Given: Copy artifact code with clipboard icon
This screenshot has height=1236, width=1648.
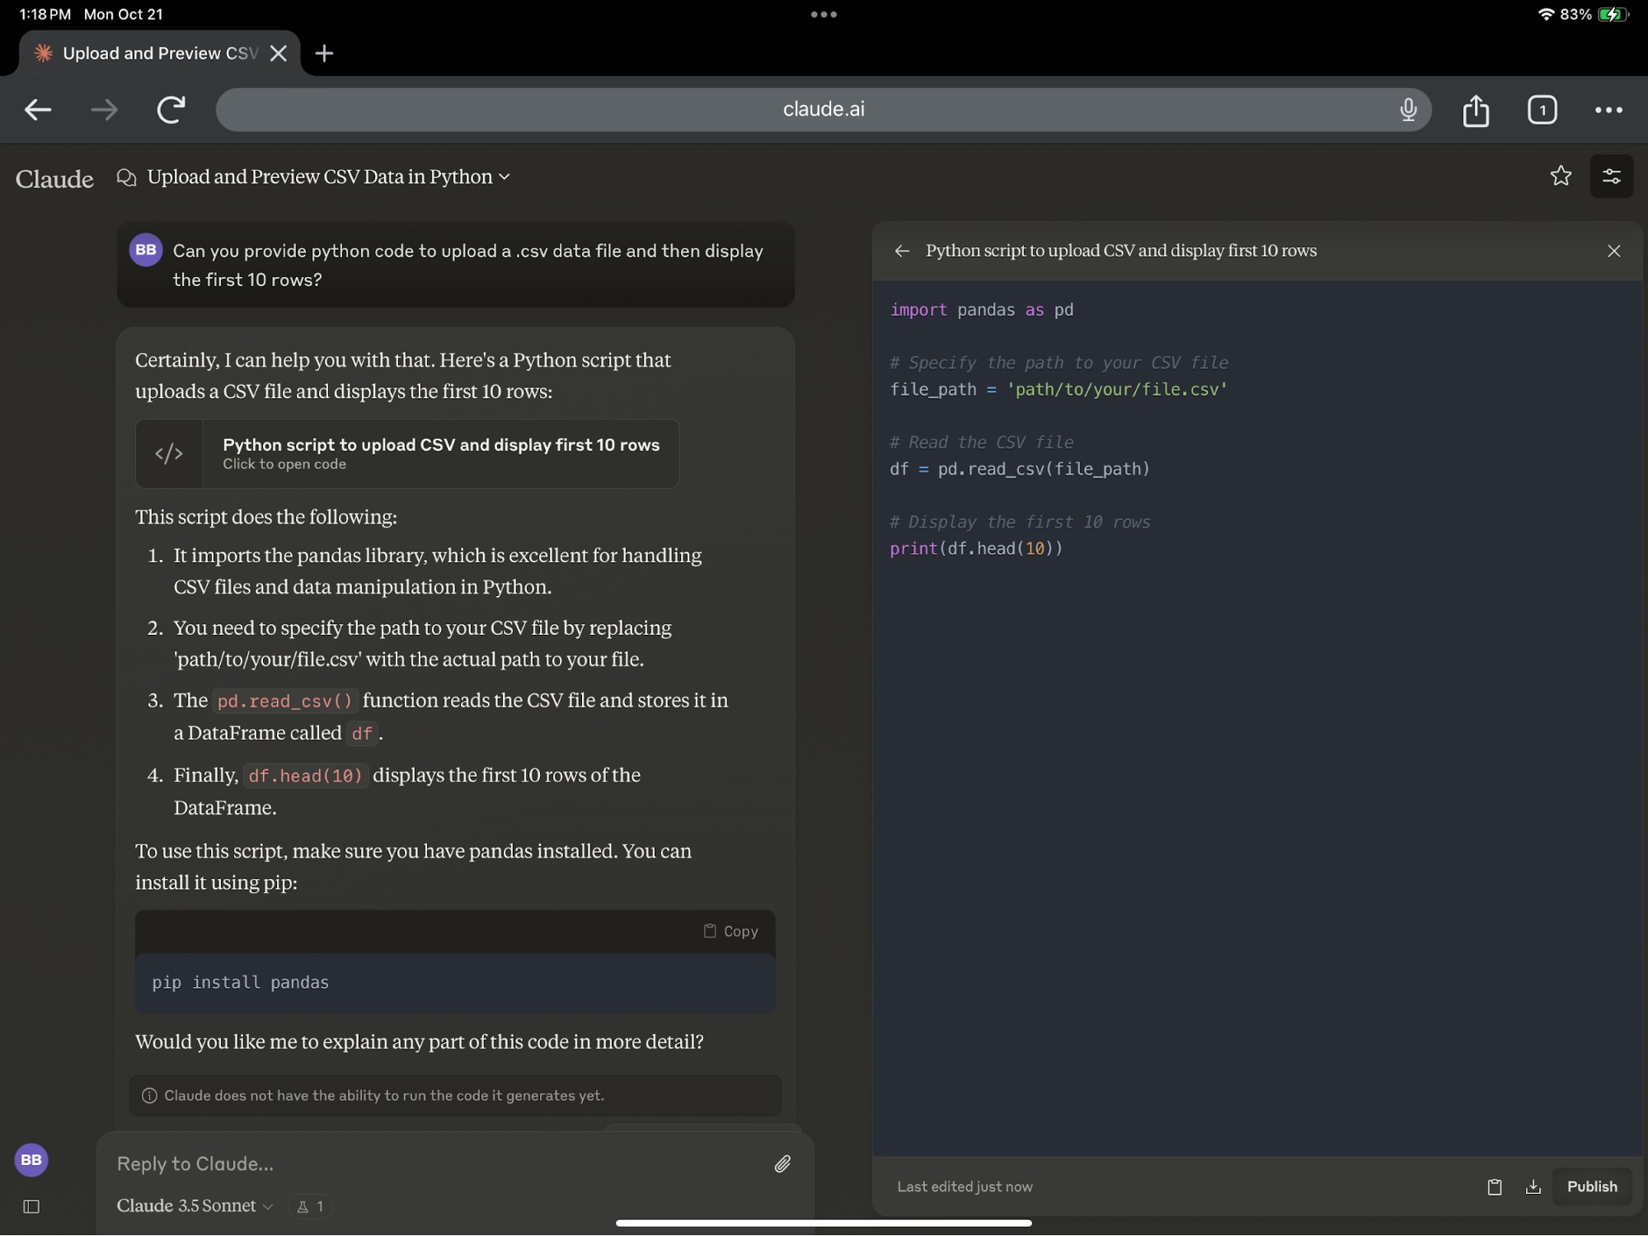Looking at the screenshot, I should (x=1494, y=1187).
